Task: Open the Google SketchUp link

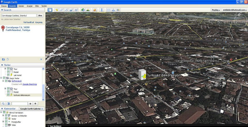Action: point(30,84)
